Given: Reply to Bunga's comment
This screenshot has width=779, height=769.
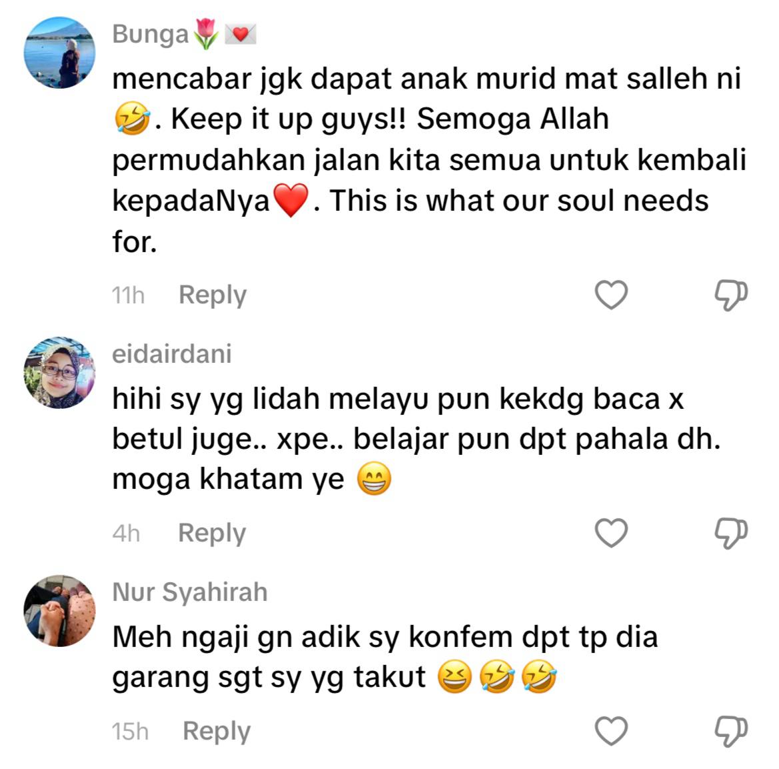Looking at the screenshot, I should (x=213, y=295).
